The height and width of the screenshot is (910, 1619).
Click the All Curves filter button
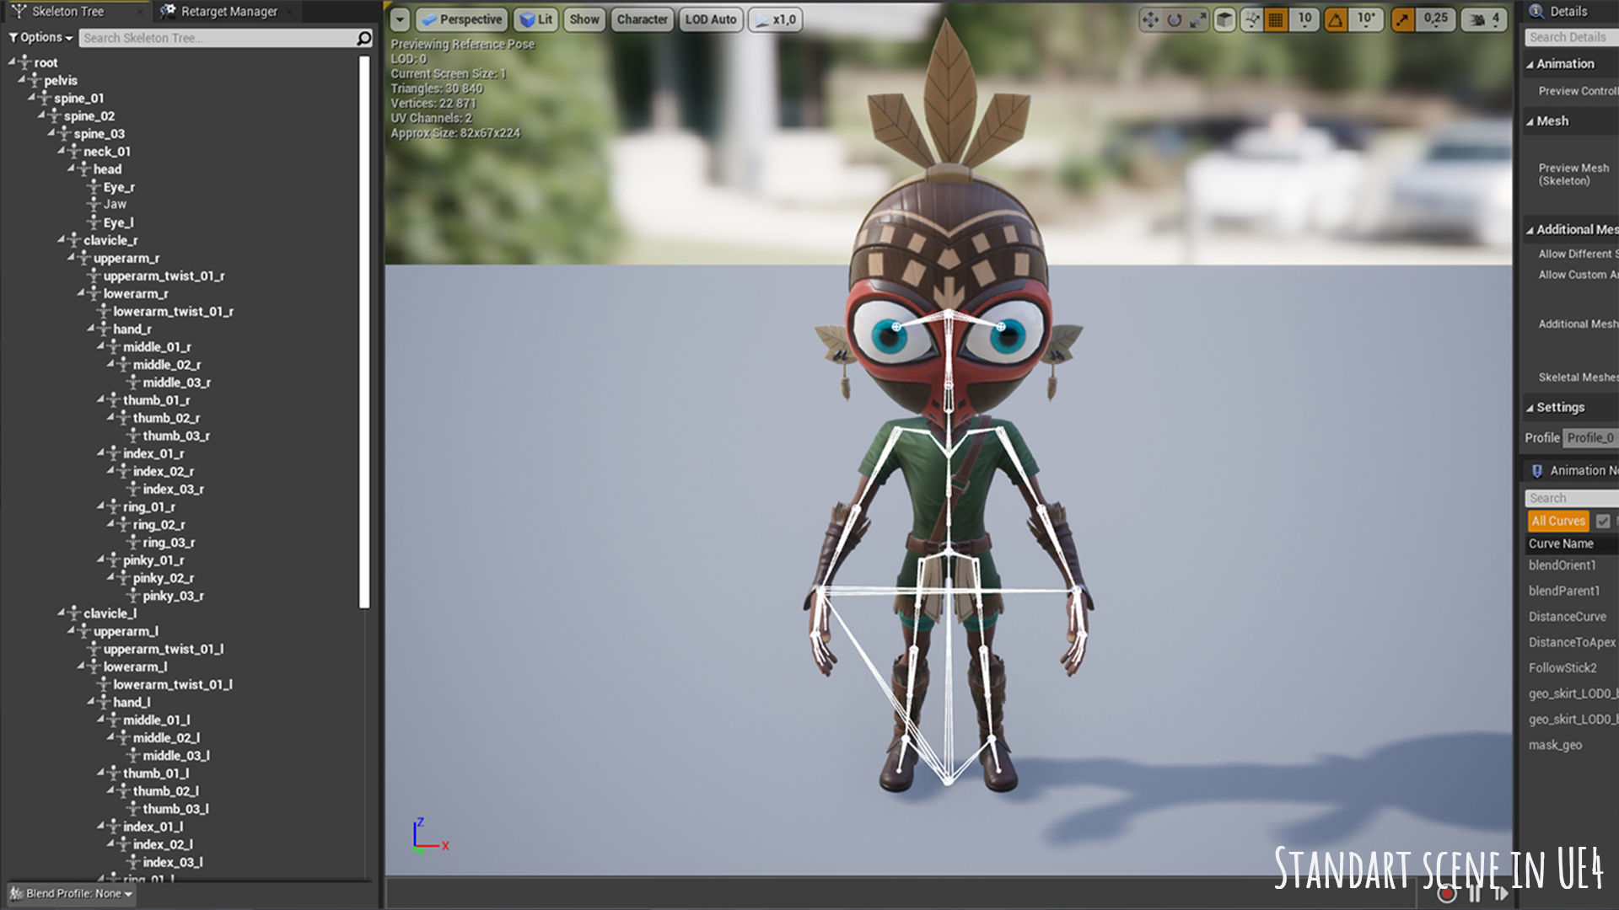1557,522
